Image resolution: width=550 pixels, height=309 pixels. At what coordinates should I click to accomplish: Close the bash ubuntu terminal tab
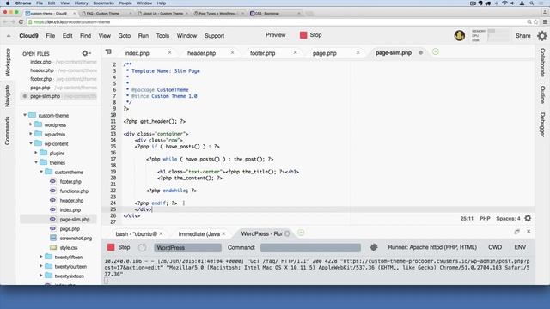161,233
